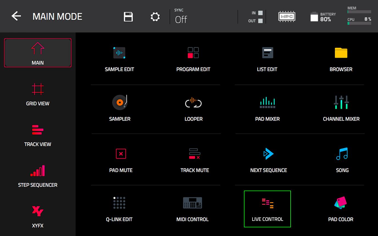This screenshot has width=378, height=236.
Task: Select the Main tab in sidebar
Action: point(38,53)
